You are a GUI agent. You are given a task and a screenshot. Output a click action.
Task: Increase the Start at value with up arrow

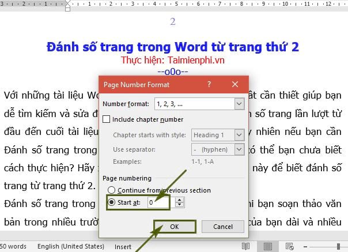[179, 200]
